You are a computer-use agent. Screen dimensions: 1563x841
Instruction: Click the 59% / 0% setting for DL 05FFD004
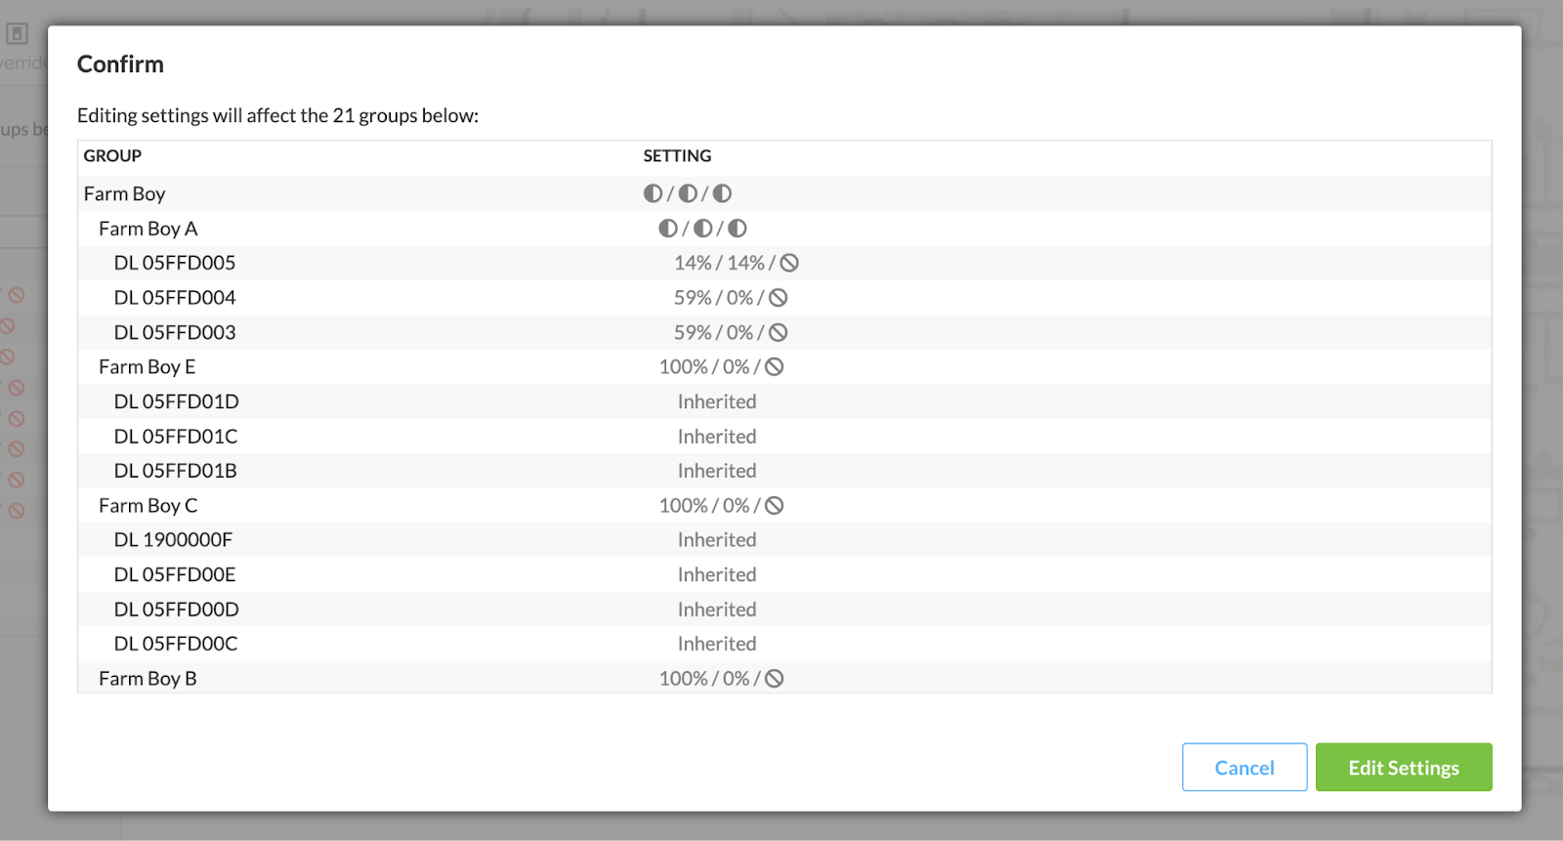[x=713, y=298]
